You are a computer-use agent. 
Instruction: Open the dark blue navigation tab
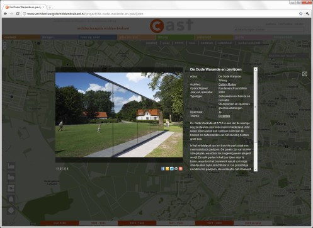click(x=98, y=37)
